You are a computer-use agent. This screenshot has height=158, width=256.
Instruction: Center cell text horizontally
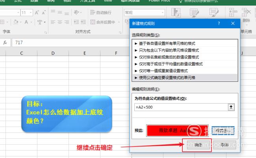[60, 22]
